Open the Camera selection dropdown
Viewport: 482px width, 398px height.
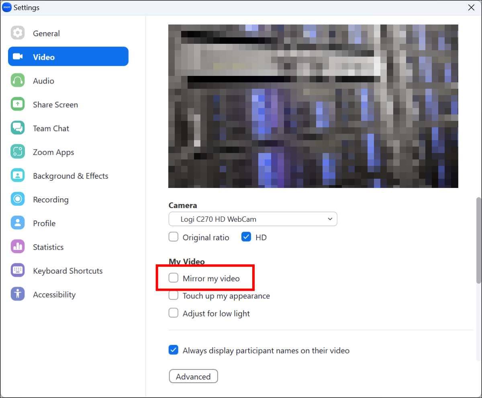(x=253, y=219)
